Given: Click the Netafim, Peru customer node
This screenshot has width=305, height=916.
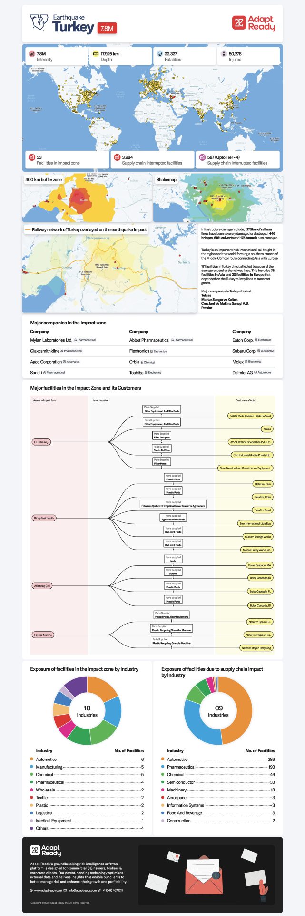Looking at the screenshot, I should click(x=263, y=484).
